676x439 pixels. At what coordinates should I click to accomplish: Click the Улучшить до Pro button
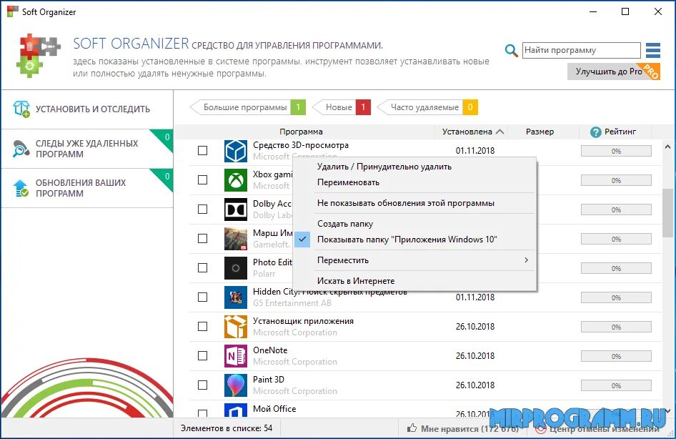(x=612, y=71)
